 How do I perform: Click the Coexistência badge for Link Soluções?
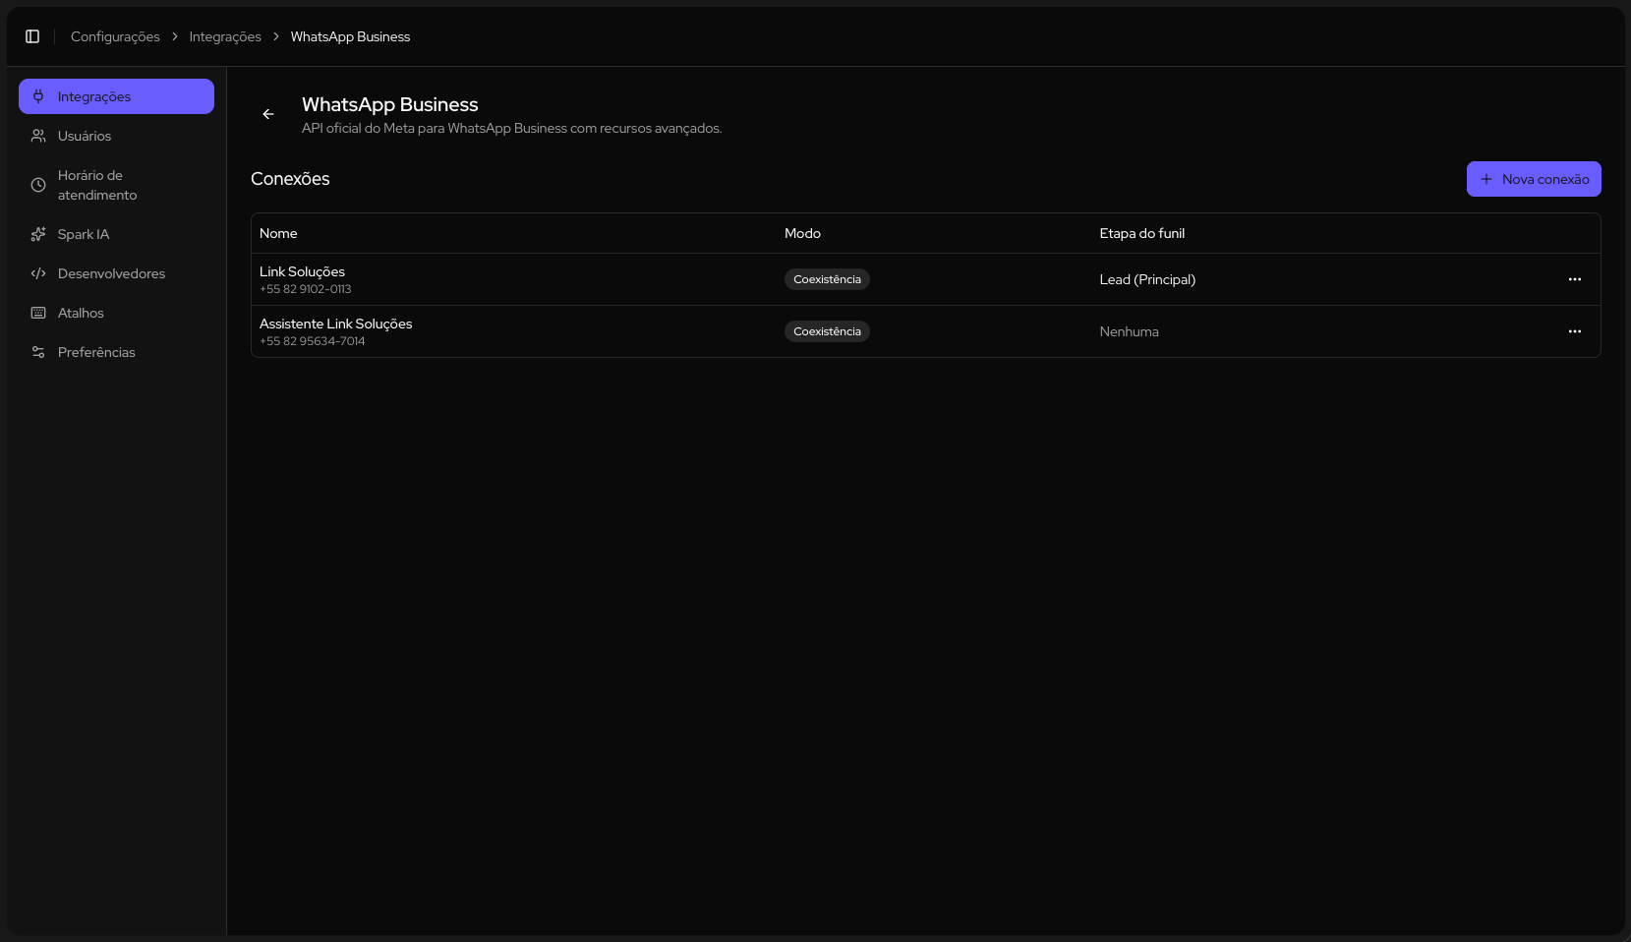tap(827, 279)
